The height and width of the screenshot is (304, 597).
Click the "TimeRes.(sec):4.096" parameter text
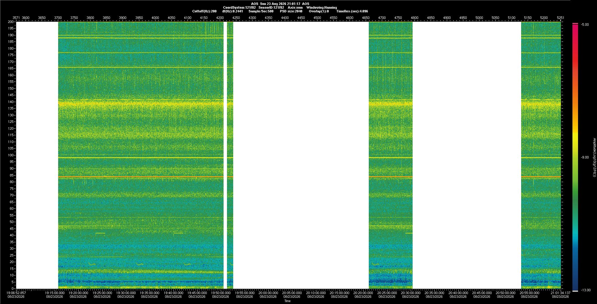point(352,11)
